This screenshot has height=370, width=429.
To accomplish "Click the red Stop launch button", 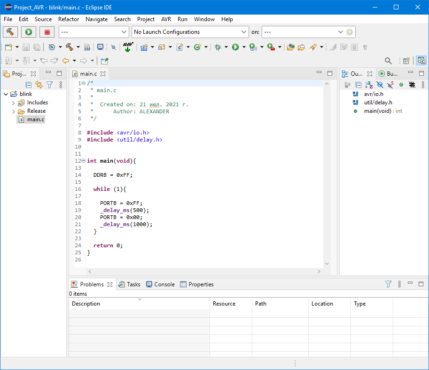I will 47,32.
